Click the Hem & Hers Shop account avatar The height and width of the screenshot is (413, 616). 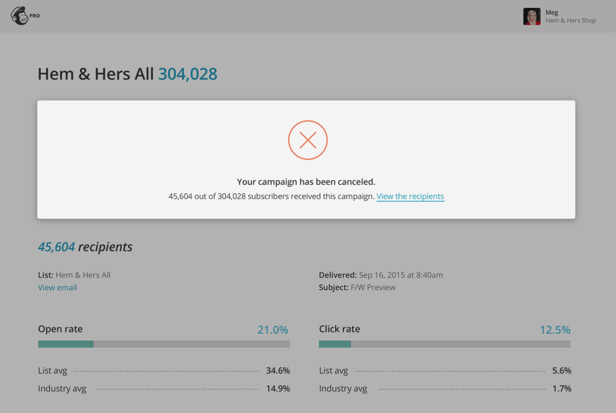[x=532, y=16]
